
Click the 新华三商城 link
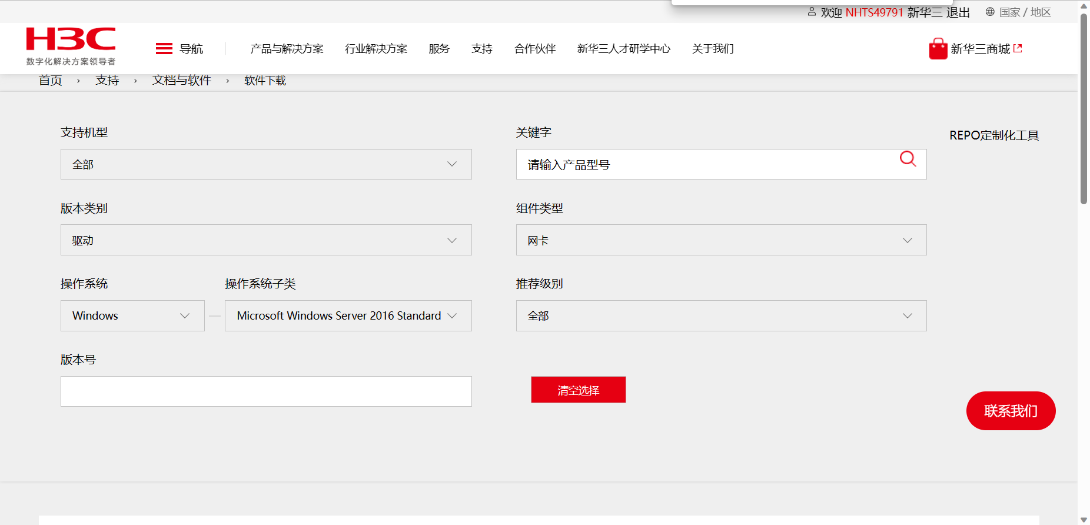[x=981, y=49]
